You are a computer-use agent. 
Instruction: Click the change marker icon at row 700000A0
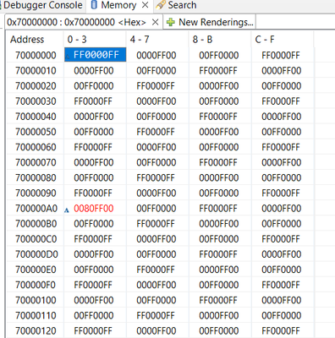point(67,210)
